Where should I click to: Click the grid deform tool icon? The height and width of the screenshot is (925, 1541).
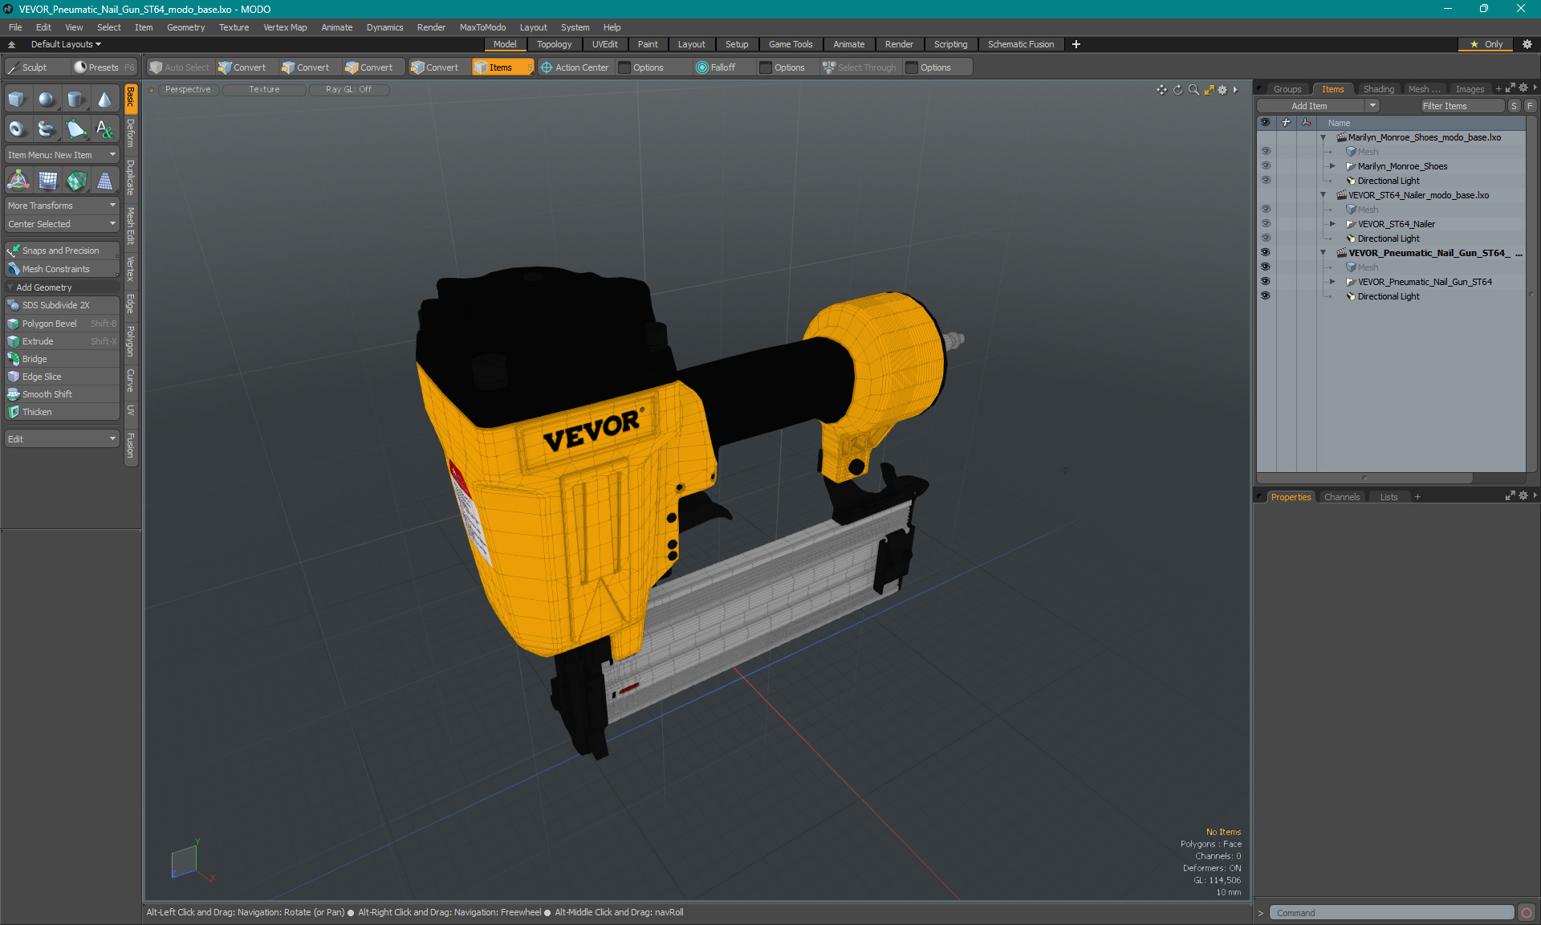click(47, 181)
